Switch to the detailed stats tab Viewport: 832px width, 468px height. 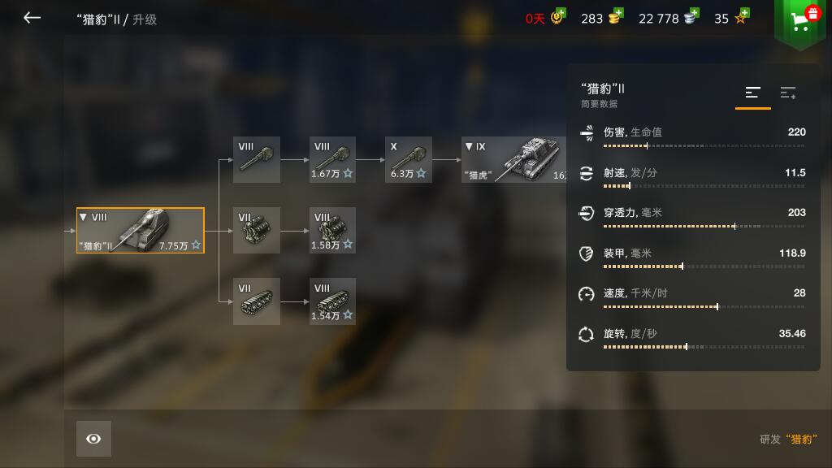coord(788,93)
